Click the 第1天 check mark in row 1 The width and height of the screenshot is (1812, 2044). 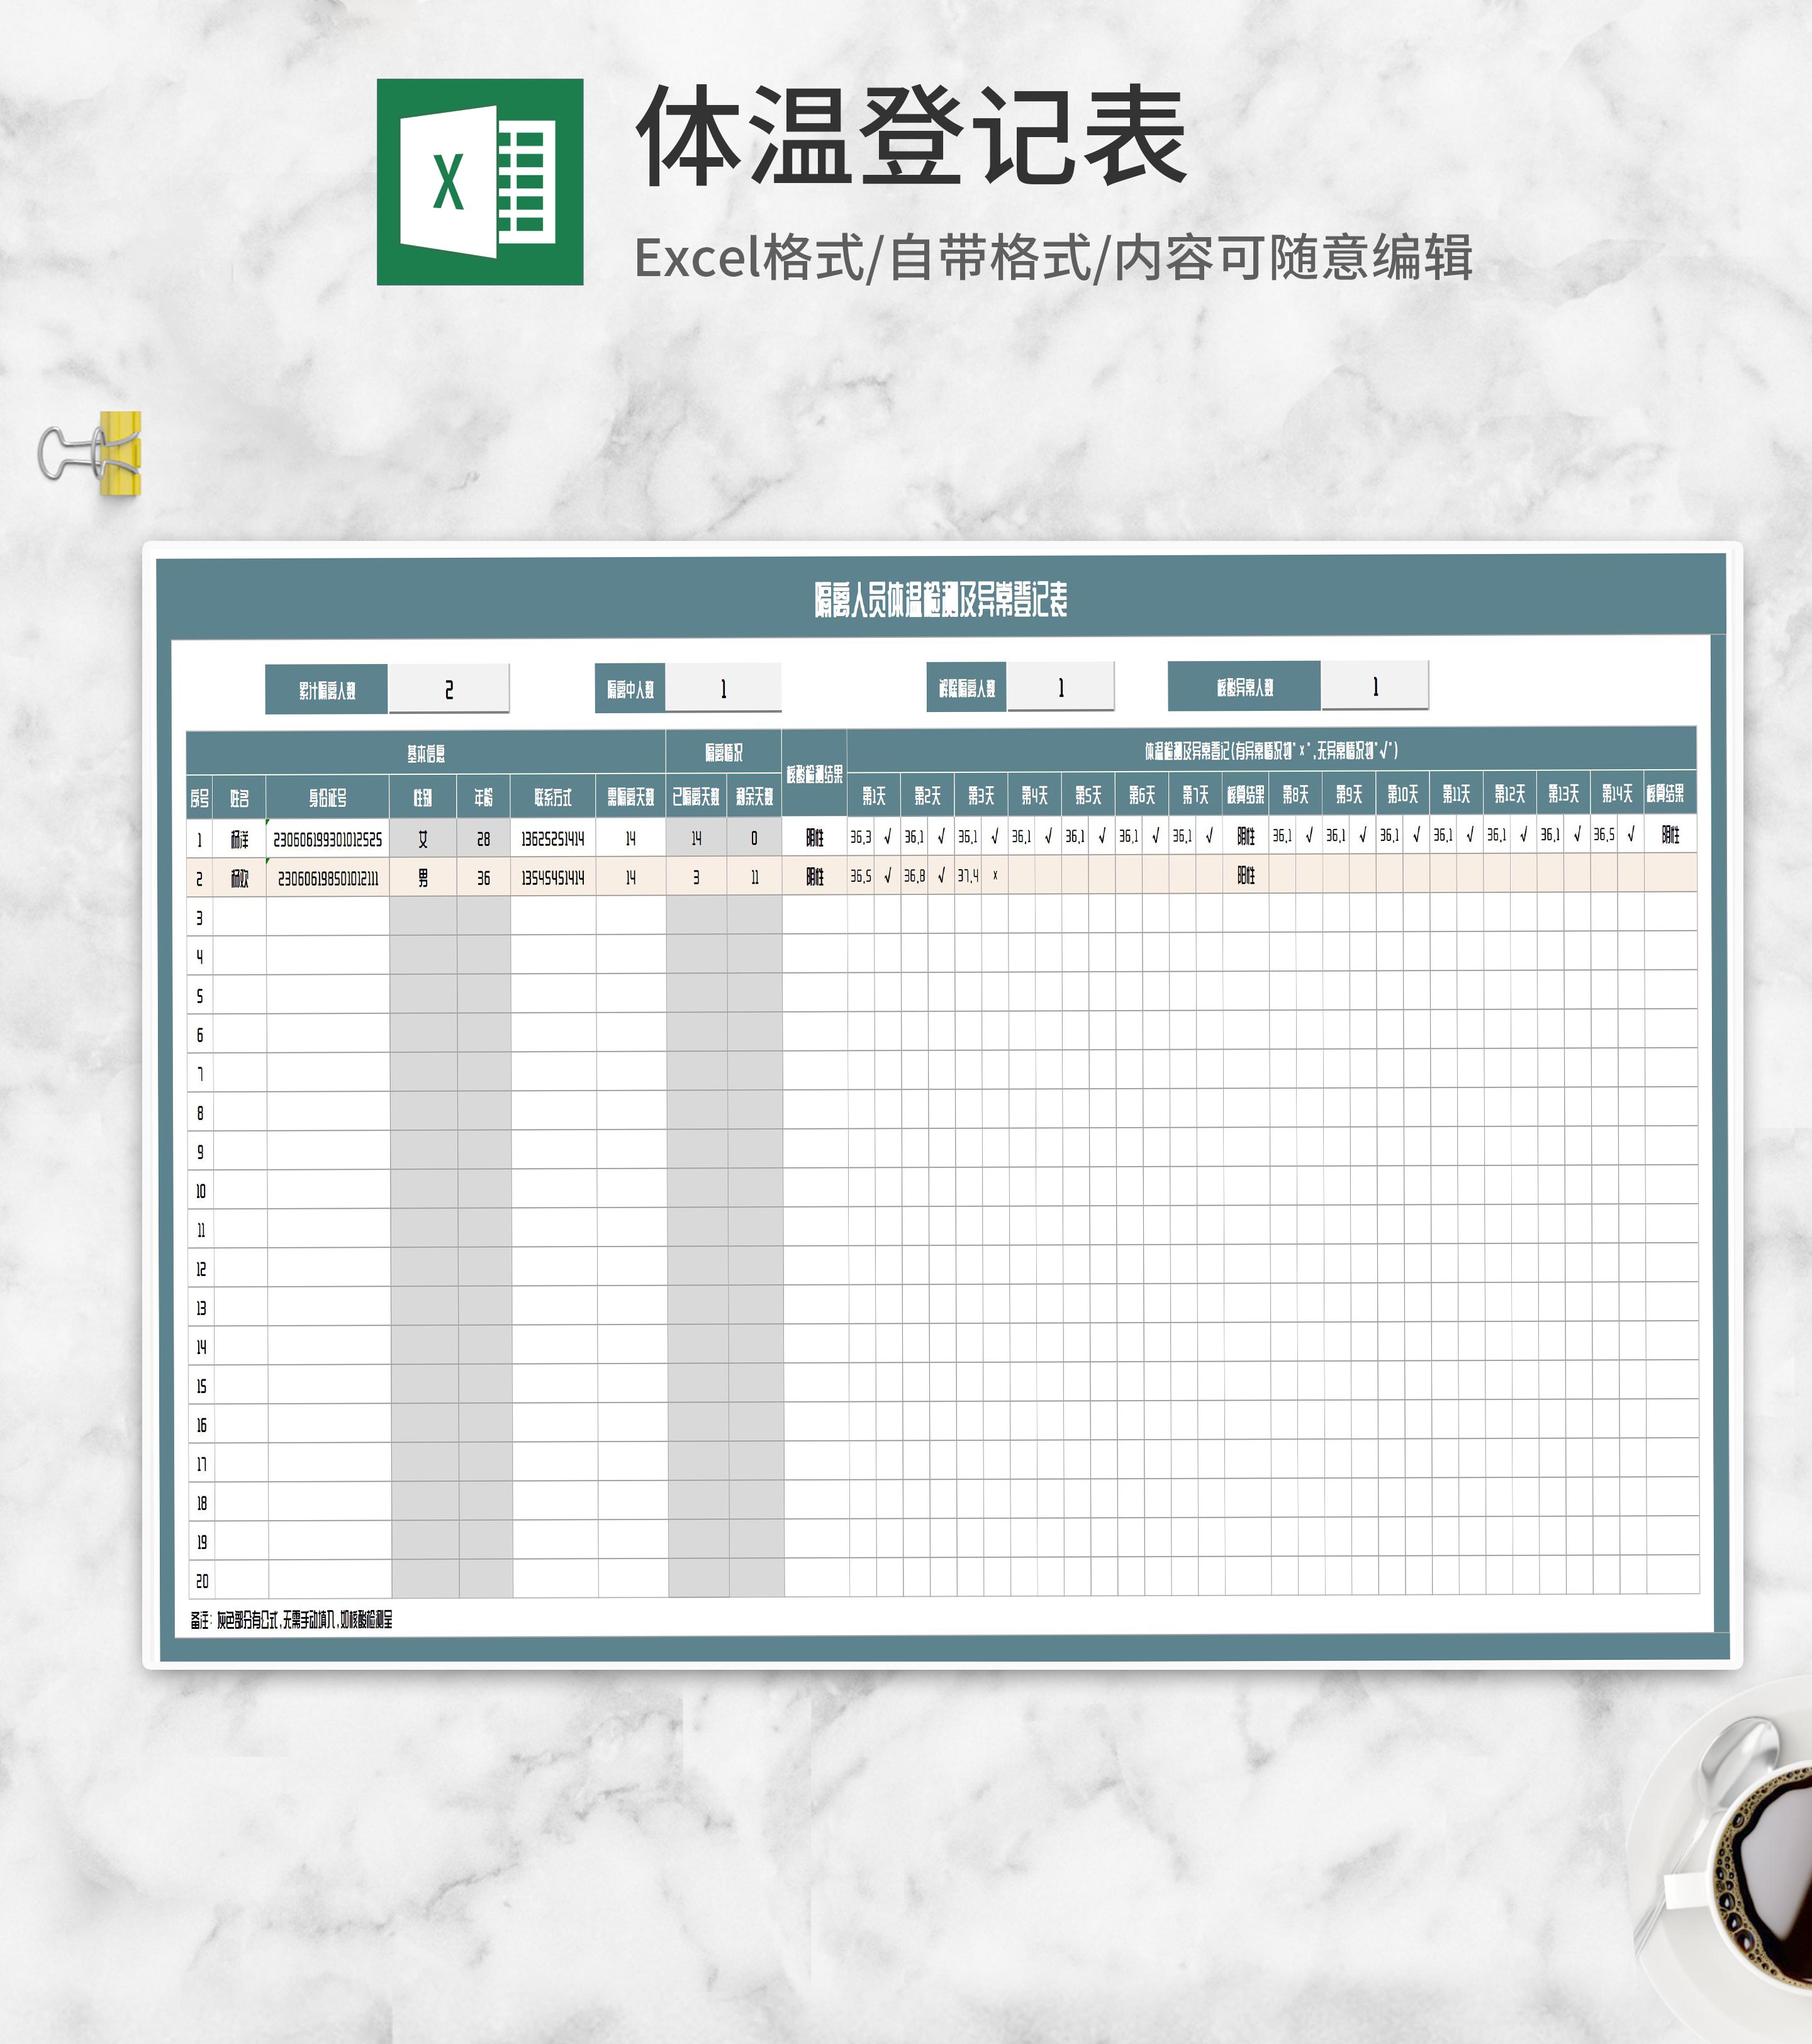888,837
